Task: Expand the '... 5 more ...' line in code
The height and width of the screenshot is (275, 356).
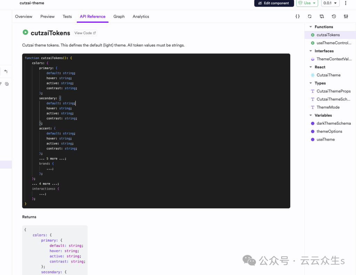Action: click(53, 159)
